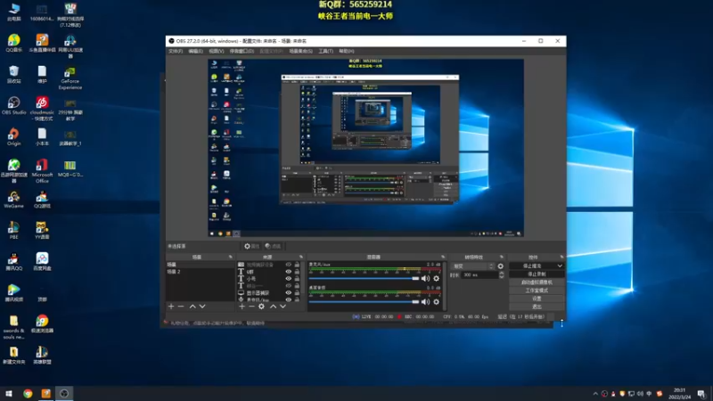Move source down with down arrow in 来源 panel
Image resolution: width=713 pixels, height=401 pixels.
283,307
